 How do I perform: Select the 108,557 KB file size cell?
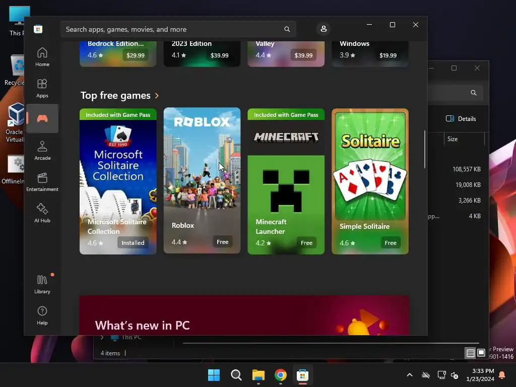466,169
